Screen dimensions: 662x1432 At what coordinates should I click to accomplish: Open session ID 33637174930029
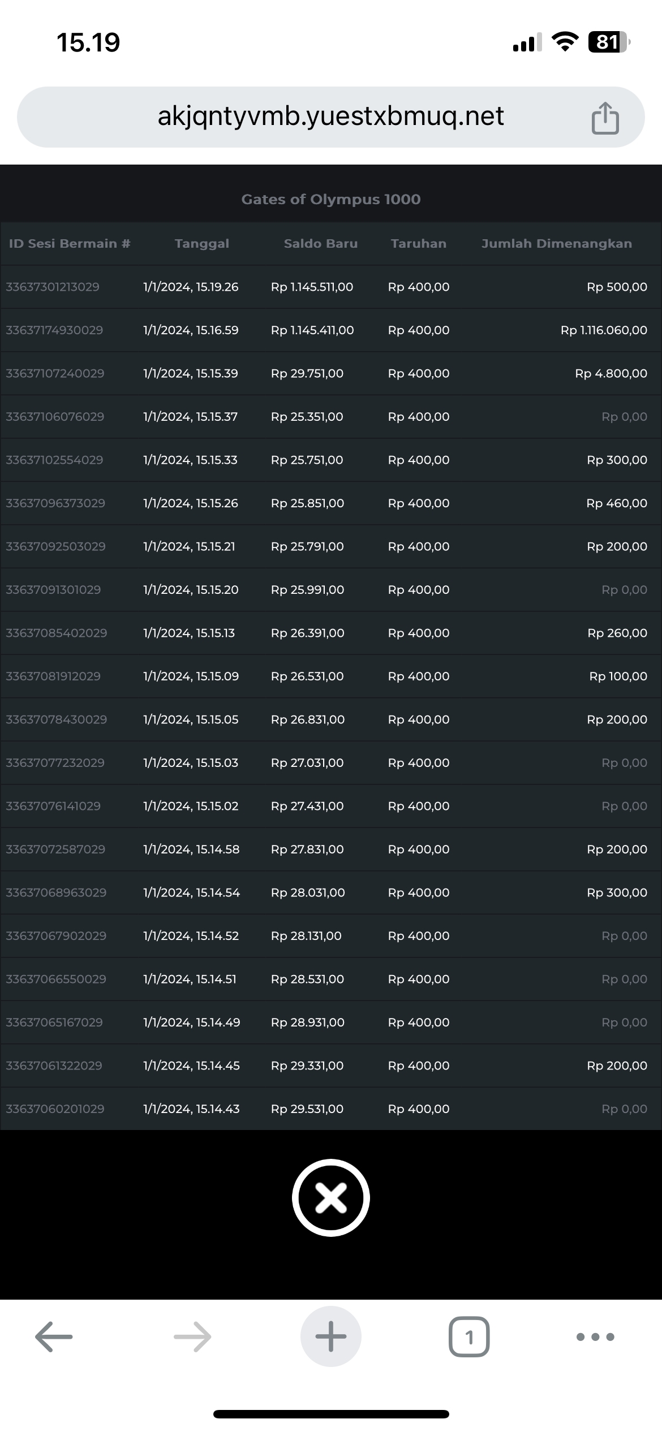[54, 330]
